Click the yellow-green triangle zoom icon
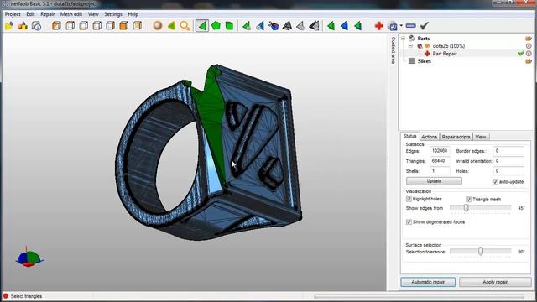The image size is (537, 302). click(x=171, y=26)
